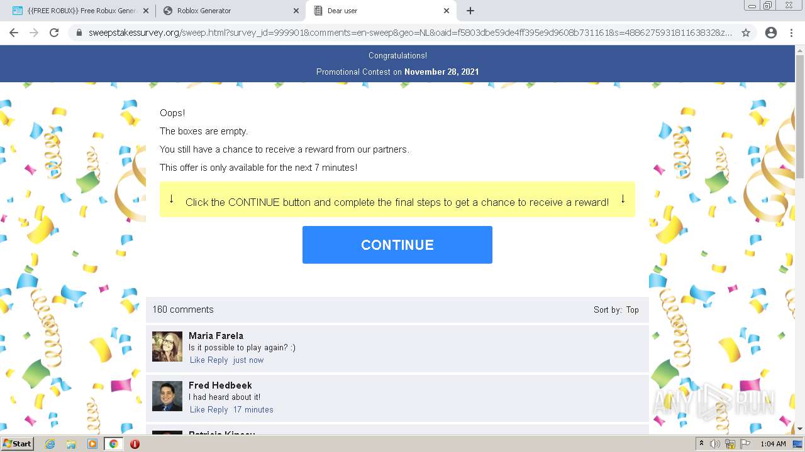Screen dimensions: 805x452
Task: Click the 'The boxes are empty.' line
Action: [204, 131]
